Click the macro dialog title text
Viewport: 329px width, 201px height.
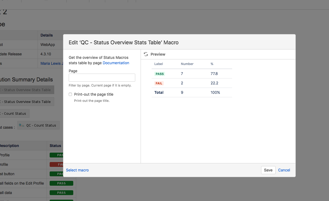124,42
